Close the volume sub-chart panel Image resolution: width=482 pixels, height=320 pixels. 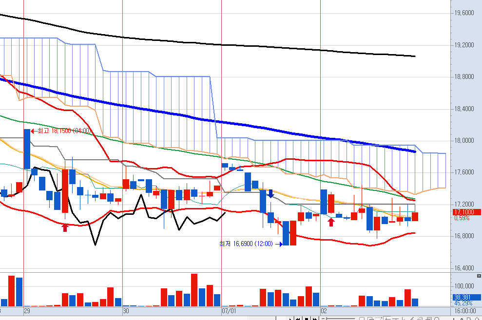479,276
